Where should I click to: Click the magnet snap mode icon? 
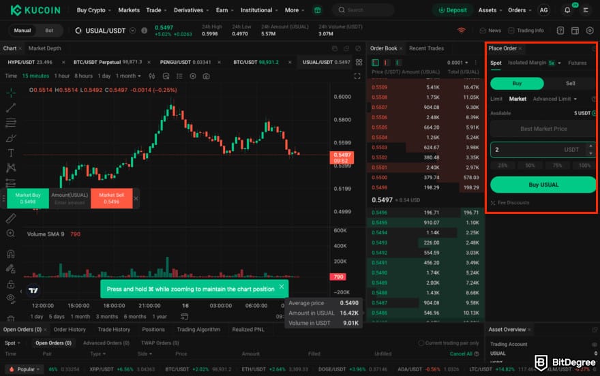click(11, 254)
